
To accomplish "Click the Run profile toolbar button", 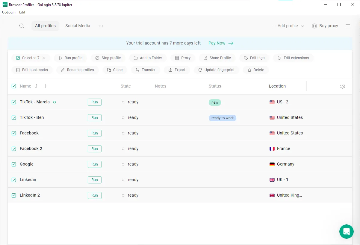I will click(71, 58).
